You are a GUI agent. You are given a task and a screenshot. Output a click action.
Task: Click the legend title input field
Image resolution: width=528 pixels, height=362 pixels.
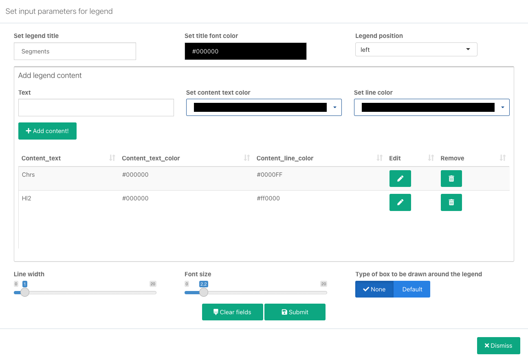pos(75,51)
